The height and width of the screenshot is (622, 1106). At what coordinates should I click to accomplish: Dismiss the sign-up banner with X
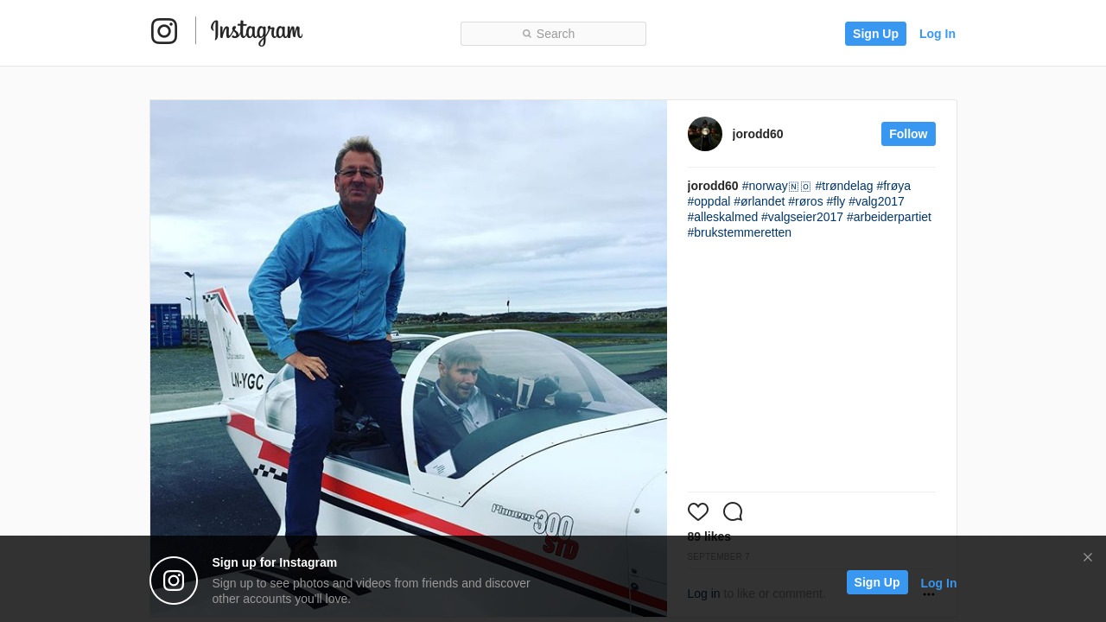coord(1088,557)
